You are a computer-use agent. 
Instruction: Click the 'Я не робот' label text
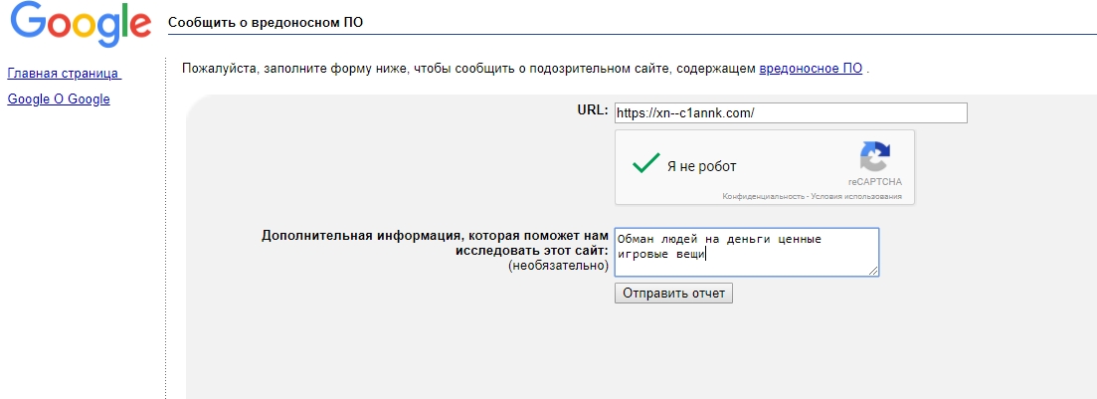point(702,166)
